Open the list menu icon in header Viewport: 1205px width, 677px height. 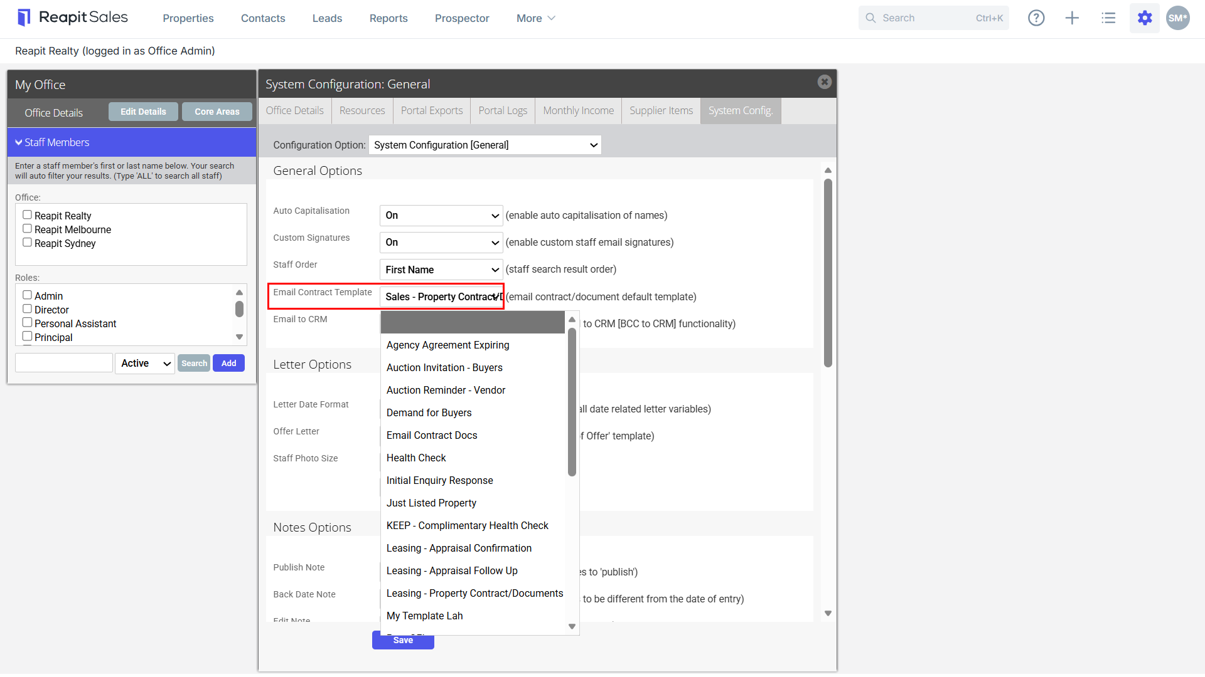(1108, 18)
